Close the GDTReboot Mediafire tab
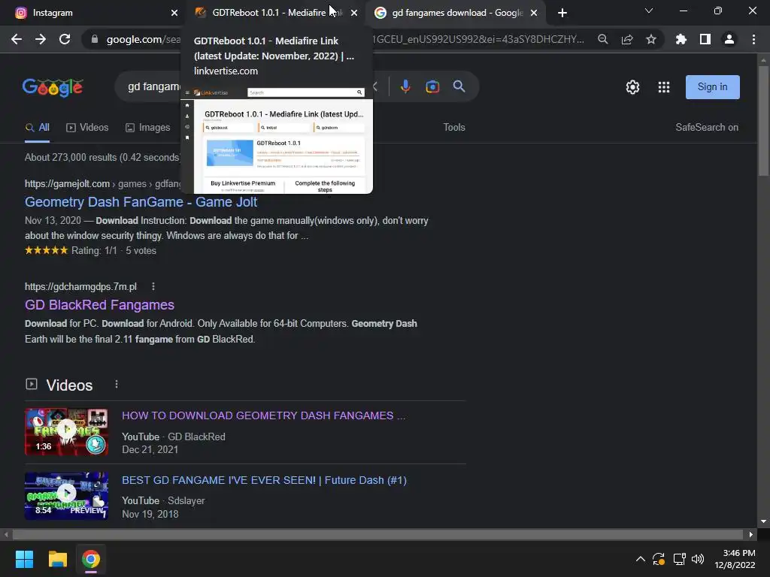This screenshot has height=577, width=770. tap(354, 13)
